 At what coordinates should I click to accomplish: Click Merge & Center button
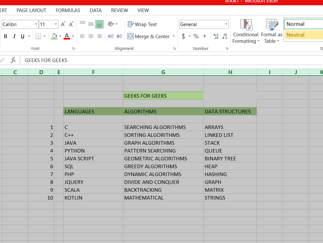pyautogui.click(x=148, y=36)
